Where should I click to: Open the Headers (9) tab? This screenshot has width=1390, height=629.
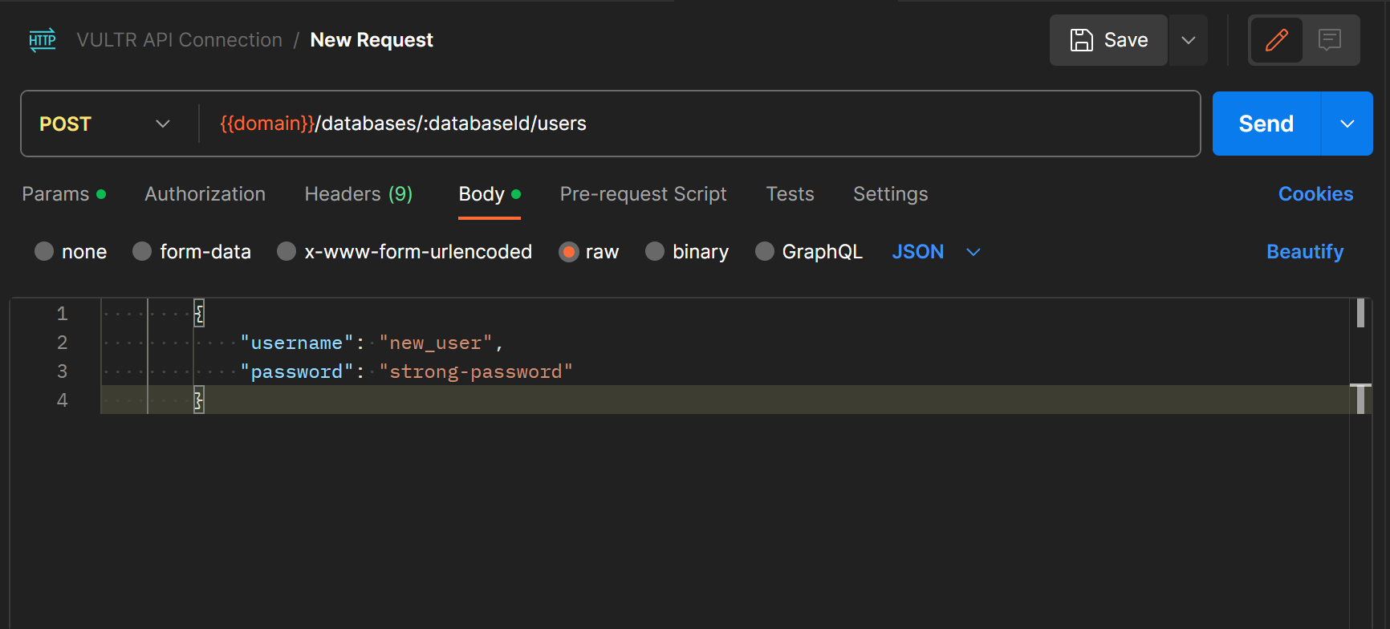point(359,194)
